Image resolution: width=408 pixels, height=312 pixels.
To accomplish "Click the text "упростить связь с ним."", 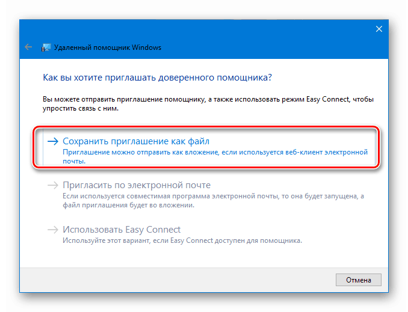I will click(x=81, y=109).
